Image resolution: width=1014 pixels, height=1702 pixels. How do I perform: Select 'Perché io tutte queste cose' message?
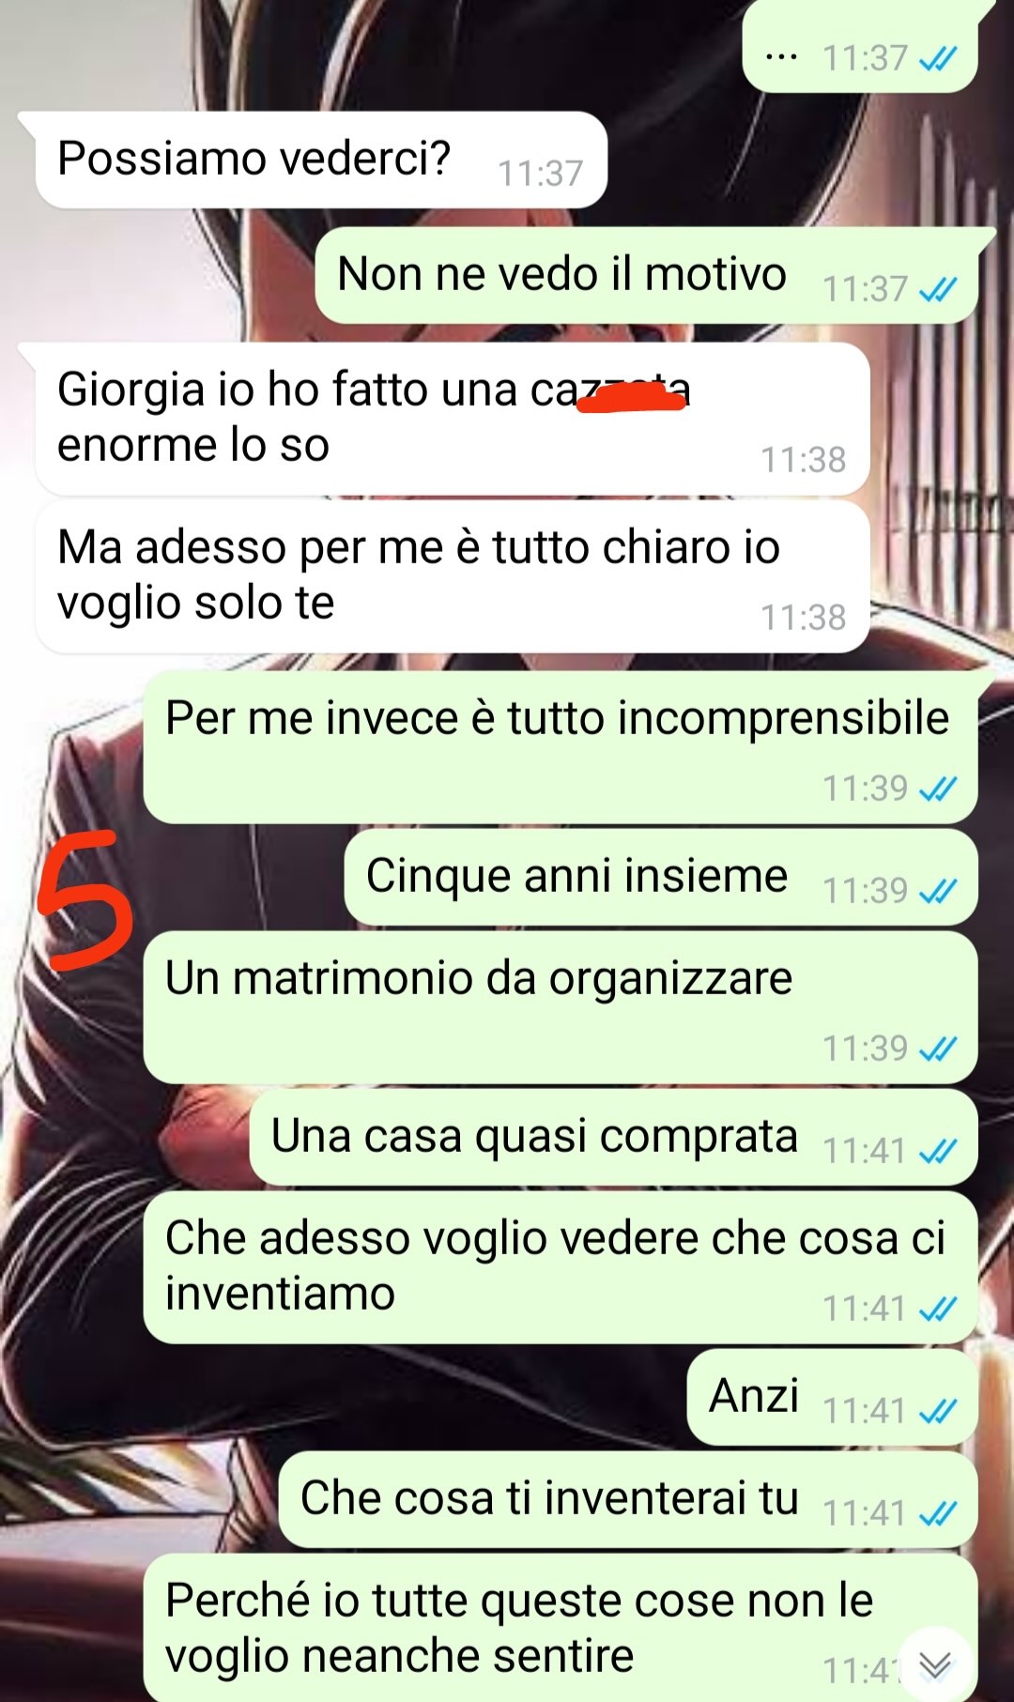(561, 1628)
